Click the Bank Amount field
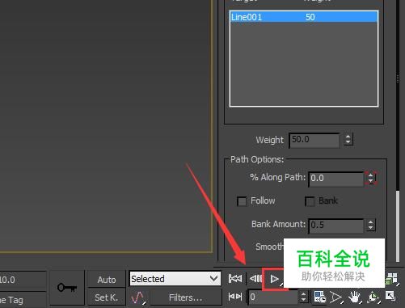 pos(336,226)
